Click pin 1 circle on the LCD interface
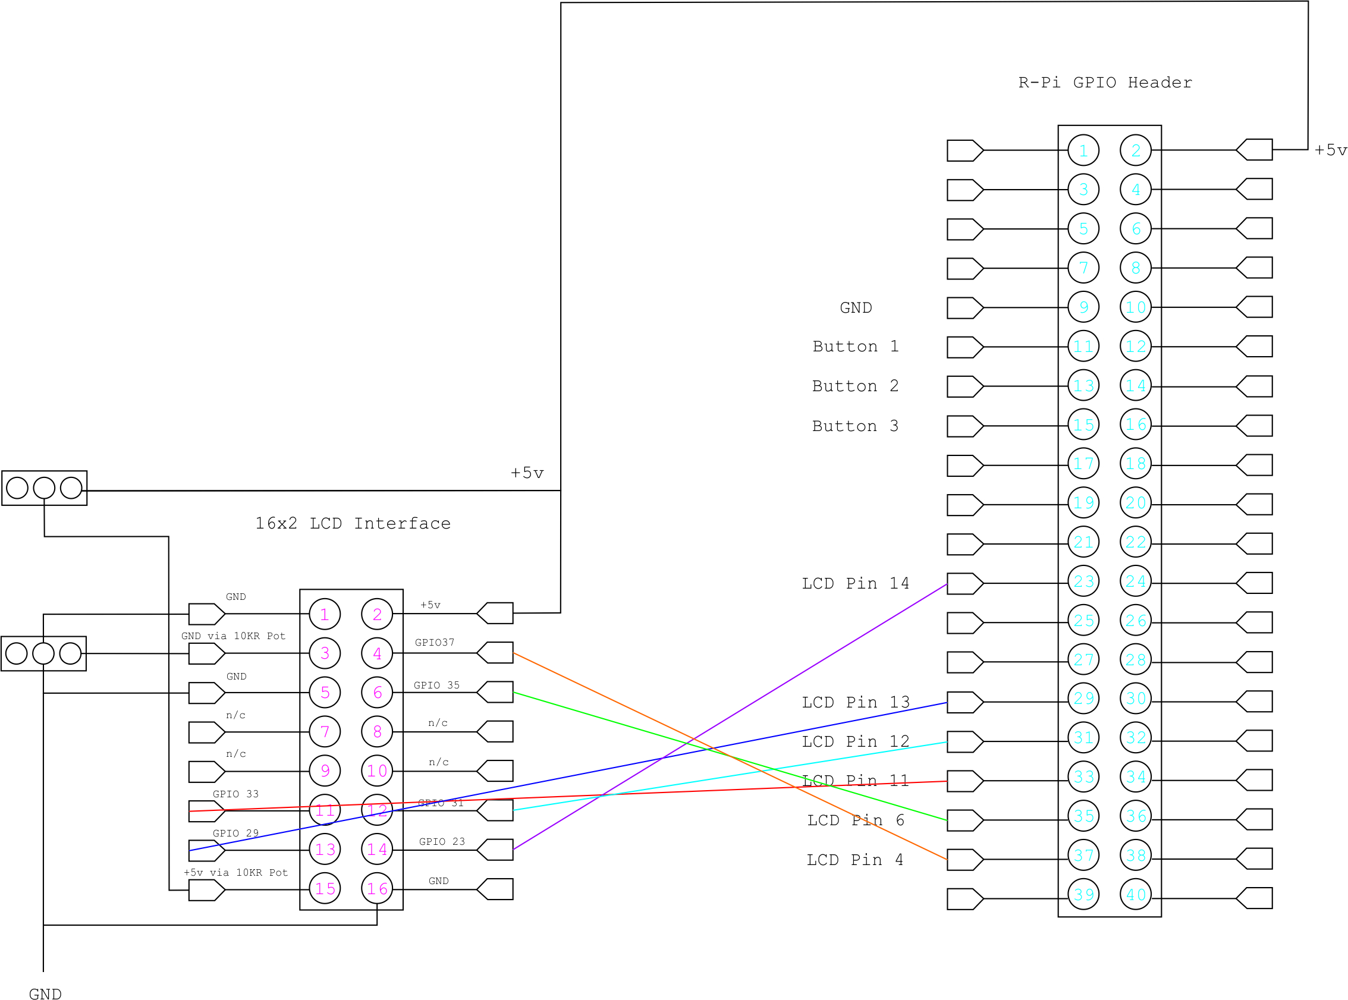The width and height of the screenshot is (1348, 1000). (x=325, y=614)
